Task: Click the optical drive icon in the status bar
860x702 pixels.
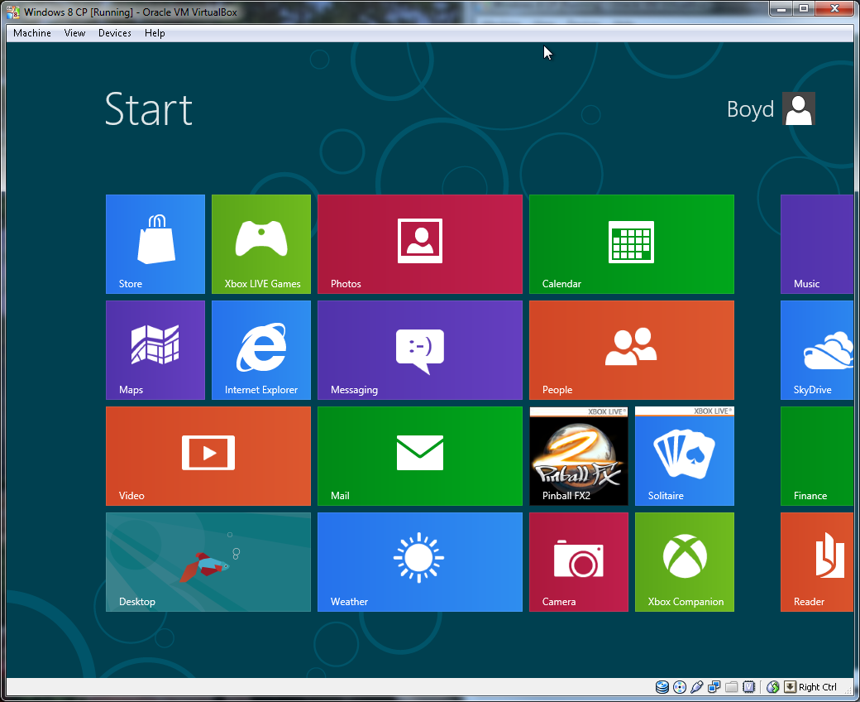Action: click(x=680, y=687)
